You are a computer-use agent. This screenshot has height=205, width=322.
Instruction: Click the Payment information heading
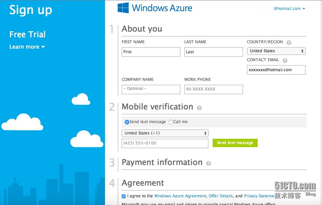tap(162, 162)
